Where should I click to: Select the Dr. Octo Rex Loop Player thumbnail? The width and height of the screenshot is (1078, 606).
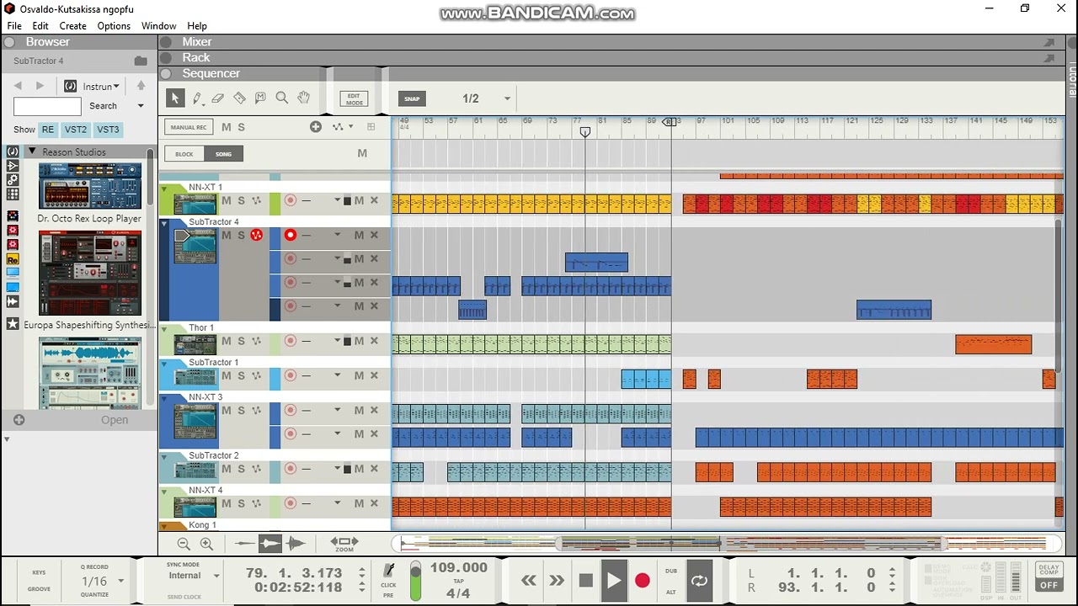pyautogui.click(x=90, y=185)
